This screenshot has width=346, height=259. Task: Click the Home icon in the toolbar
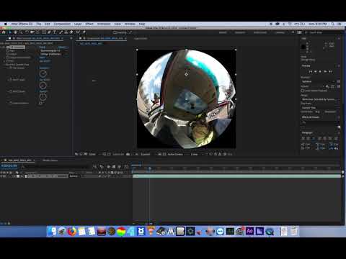[4, 32]
